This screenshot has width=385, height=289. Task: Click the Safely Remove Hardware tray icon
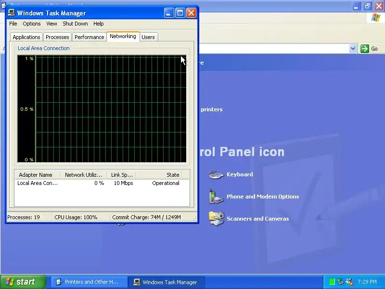(x=340, y=282)
